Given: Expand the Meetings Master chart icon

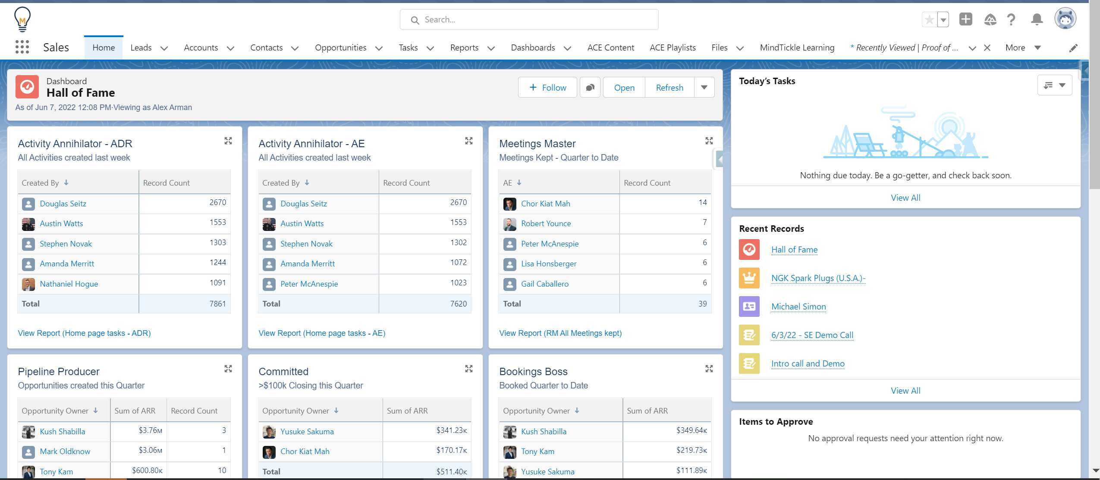Looking at the screenshot, I should [709, 140].
